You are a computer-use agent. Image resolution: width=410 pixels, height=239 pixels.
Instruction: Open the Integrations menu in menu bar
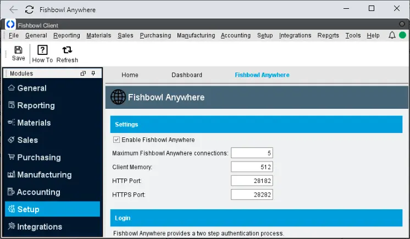pos(295,35)
